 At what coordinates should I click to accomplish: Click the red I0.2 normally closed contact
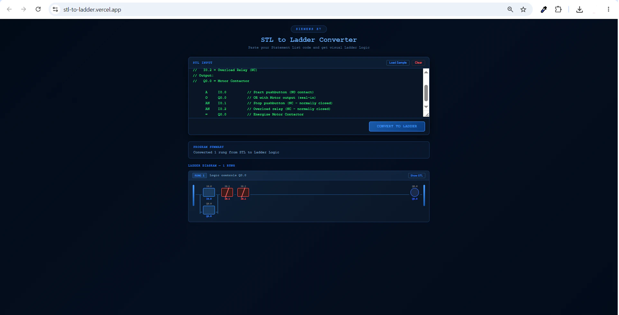coord(243,193)
